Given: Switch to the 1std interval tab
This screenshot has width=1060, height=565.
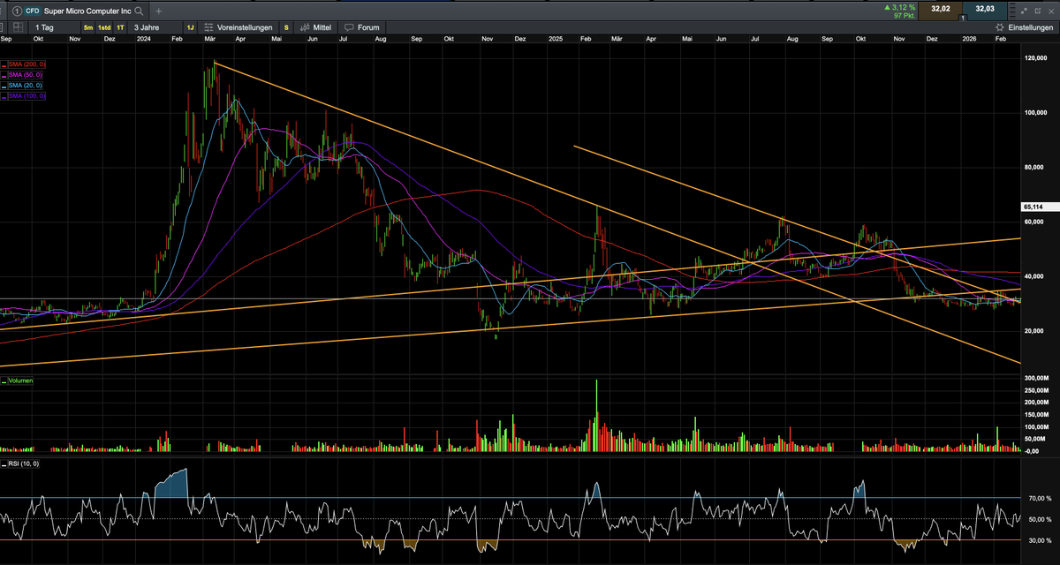Looking at the screenshot, I should point(103,27).
